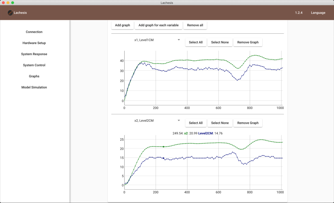Click Select All for x1 graph

click(x=196, y=42)
